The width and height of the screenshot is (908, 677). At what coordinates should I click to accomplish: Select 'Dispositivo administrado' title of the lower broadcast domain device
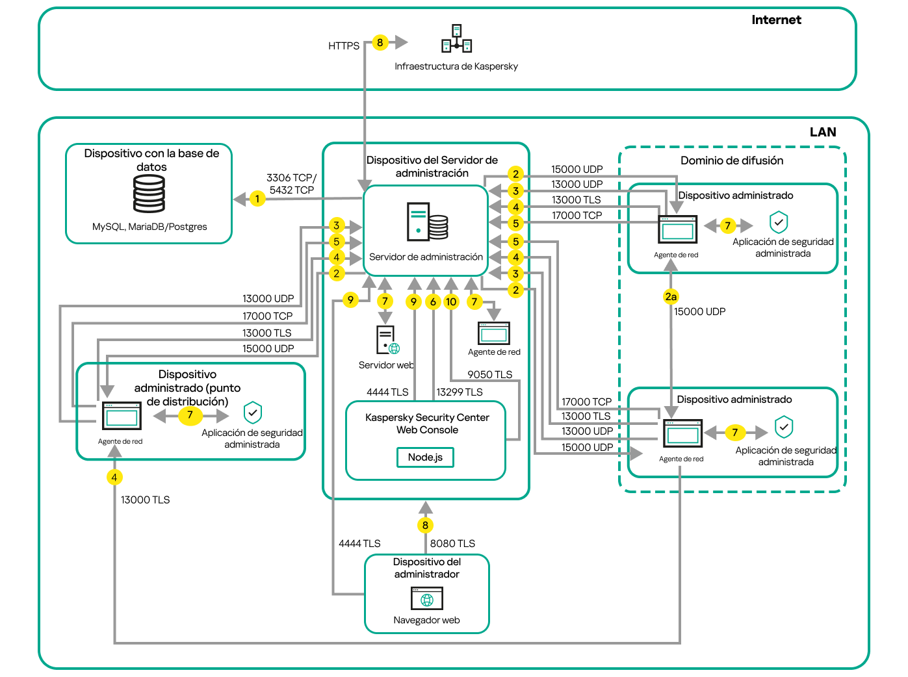click(734, 400)
